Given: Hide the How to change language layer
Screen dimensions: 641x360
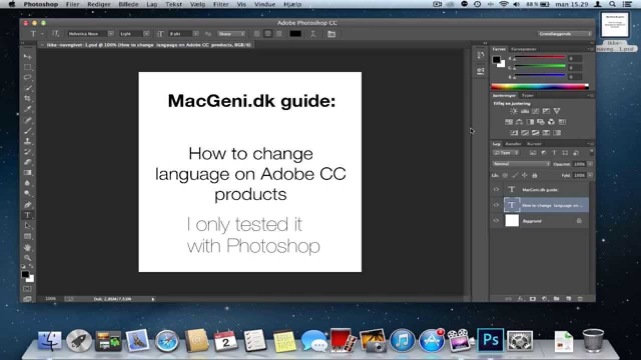Looking at the screenshot, I should pos(496,205).
